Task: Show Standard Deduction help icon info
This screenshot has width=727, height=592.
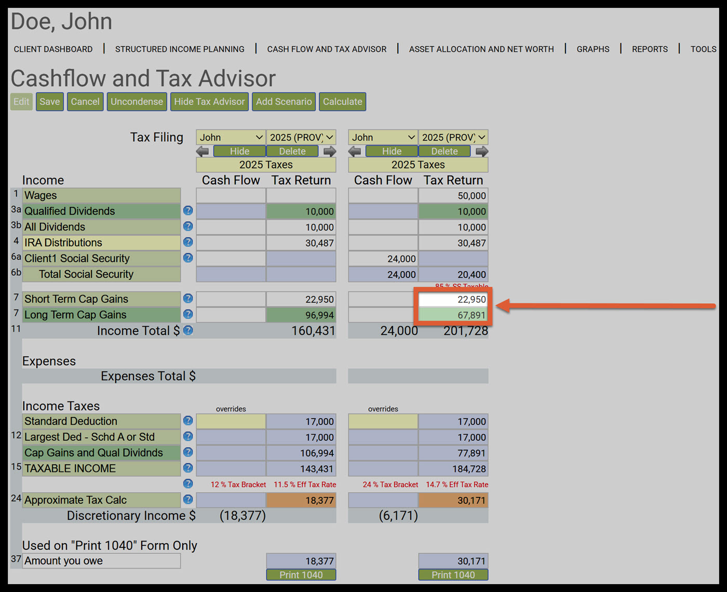Action: (188, 421)
